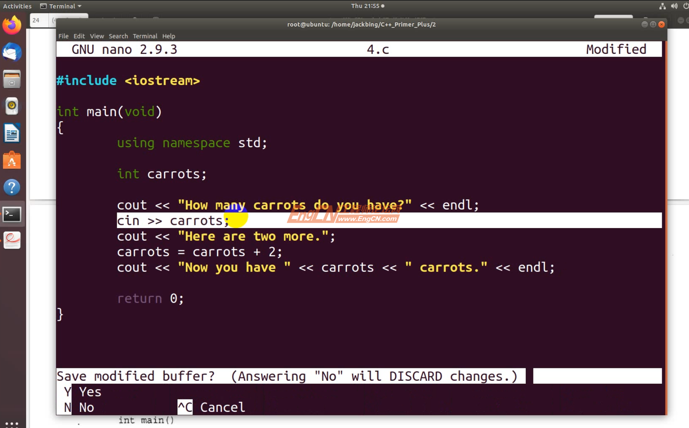Open the Edit menu in the terminal window
This screenshot has height=428, width=689.
79,36
